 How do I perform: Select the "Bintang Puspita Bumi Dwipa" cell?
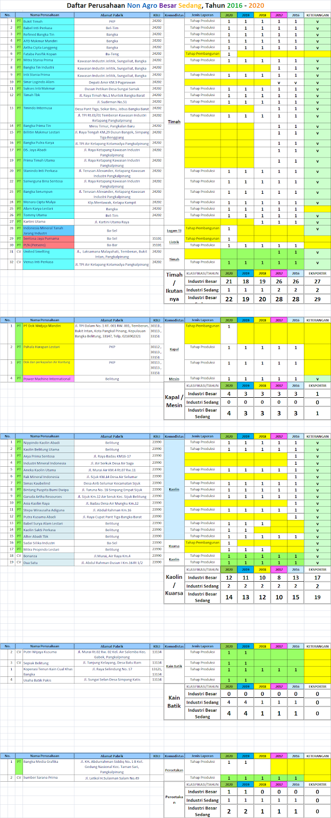[48, 490]
